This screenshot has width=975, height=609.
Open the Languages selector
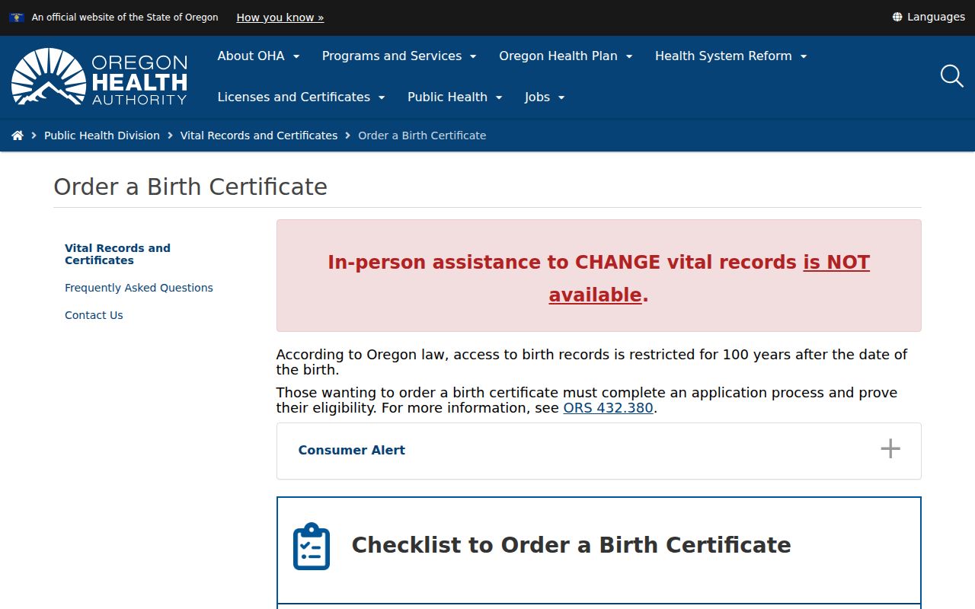point(929,17)
